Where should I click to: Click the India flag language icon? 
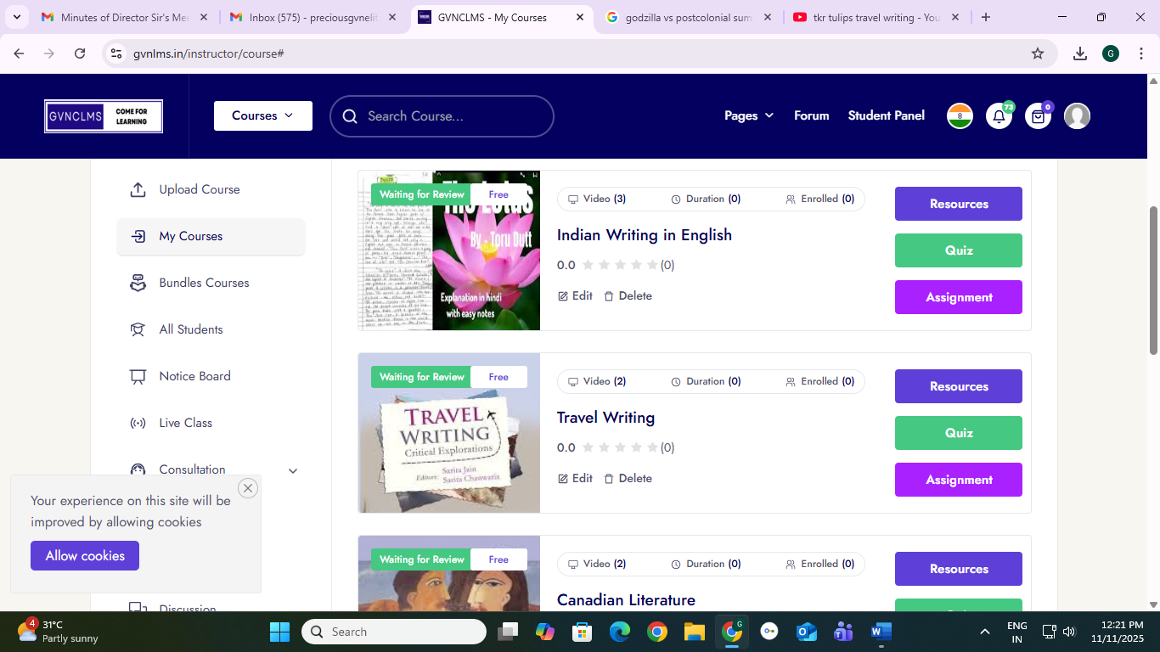click(960, 116)
